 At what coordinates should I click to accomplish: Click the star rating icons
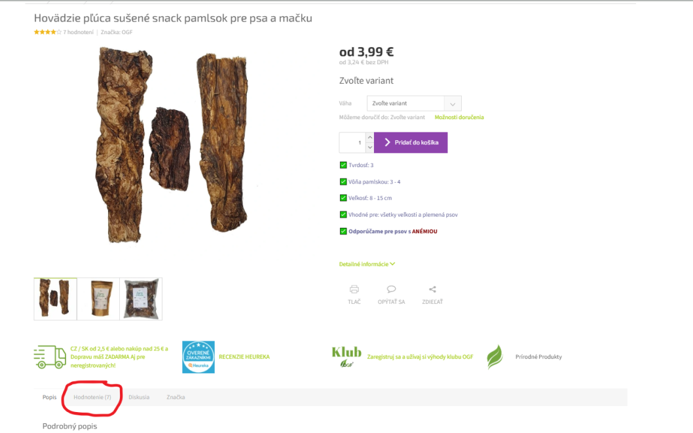coord(48,32)
